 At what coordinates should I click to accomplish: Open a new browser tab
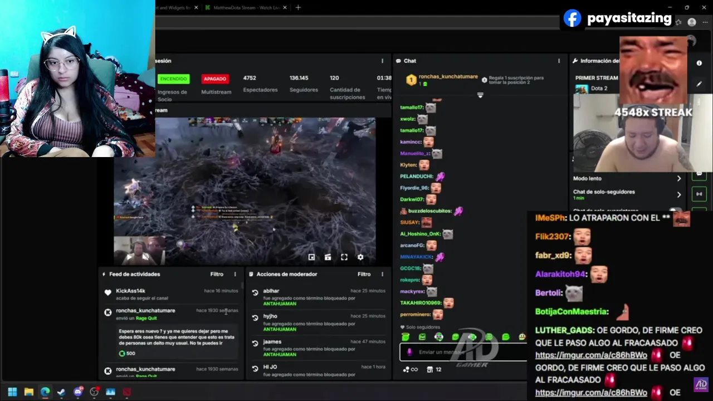click(x=298, y=8)
